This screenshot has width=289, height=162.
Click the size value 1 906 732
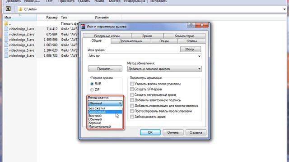pyautogui.click(x=51, y=55)
